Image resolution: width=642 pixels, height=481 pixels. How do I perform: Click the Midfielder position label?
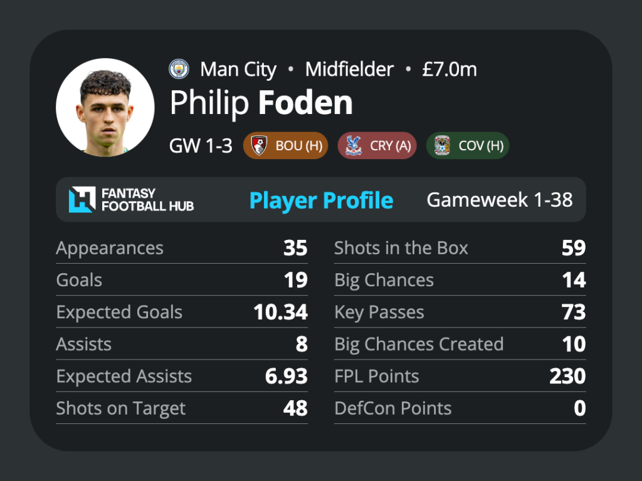[x=349, y=69]
